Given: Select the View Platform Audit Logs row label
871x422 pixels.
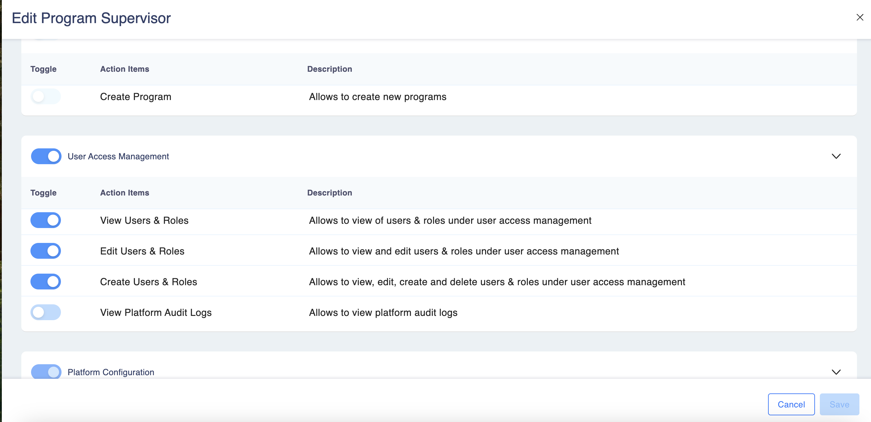Looking at the screenshot, I should [156, 313].
